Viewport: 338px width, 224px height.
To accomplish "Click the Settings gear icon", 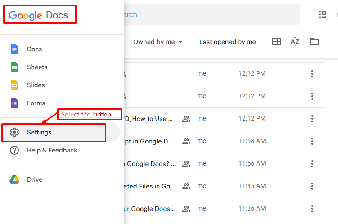I will [14, 132].
